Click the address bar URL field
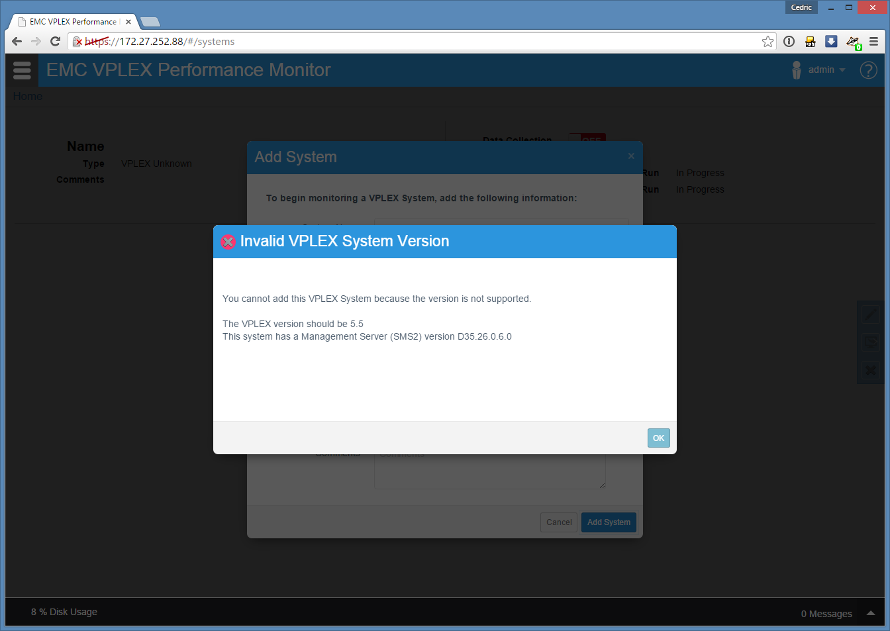Screen dimensions: 890x631 (x=422, y=42)
